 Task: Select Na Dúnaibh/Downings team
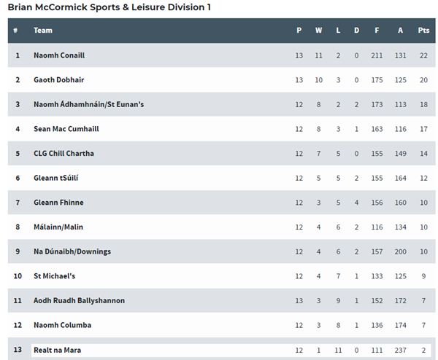(x=72, y=251)
